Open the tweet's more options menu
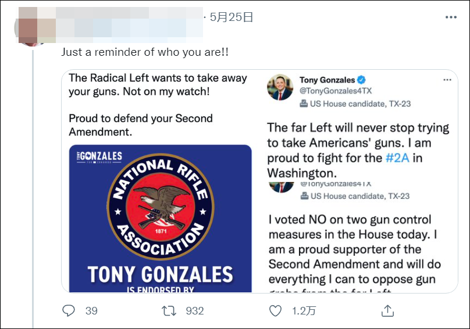Screen dimensions: 470x329 pyautogui.click(x=451, y=17)
